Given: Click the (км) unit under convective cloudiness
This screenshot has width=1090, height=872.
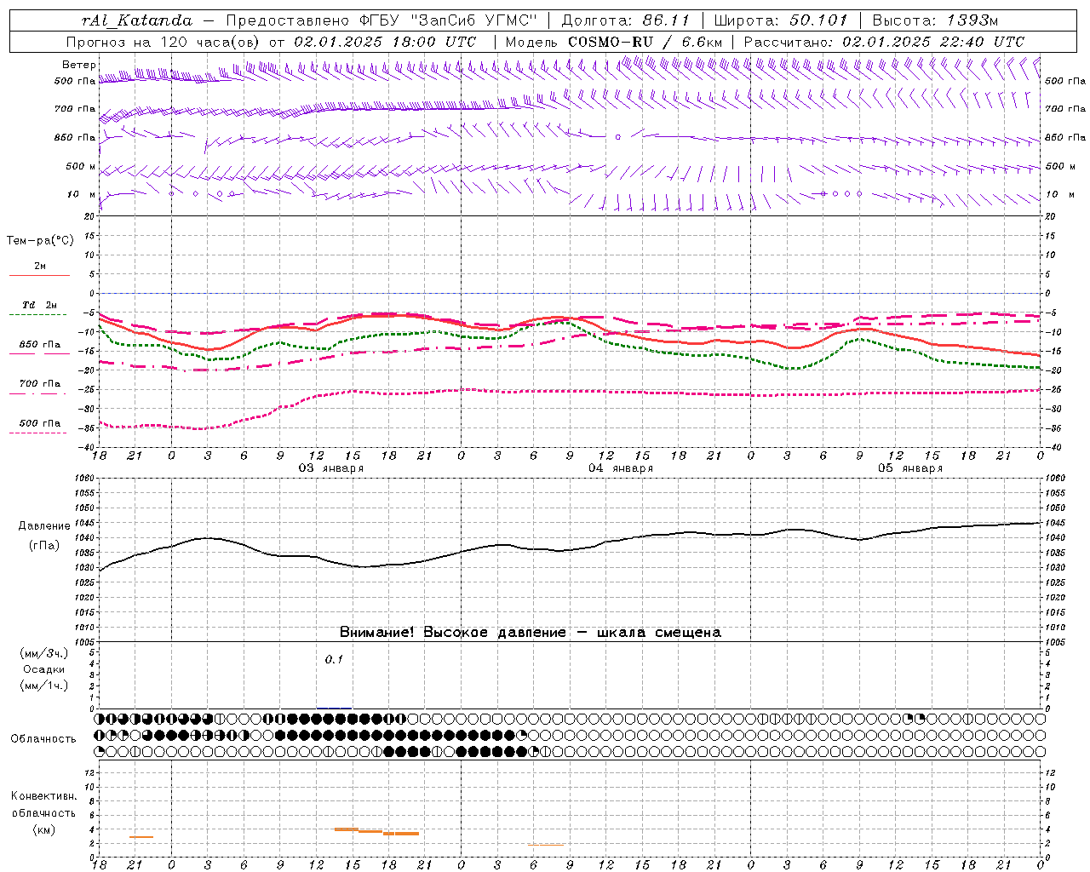Looking at the screenshot, I should (44, 829).
